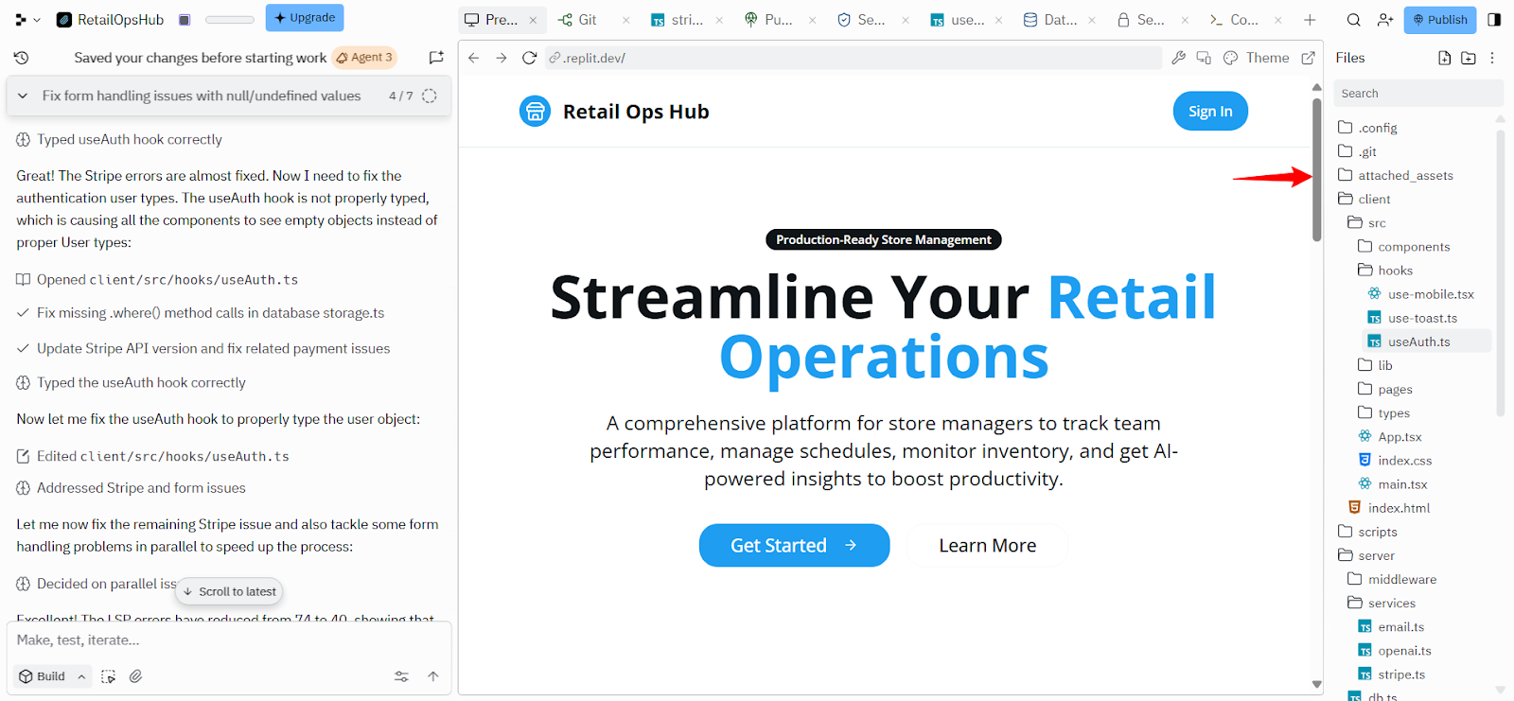This screenshot has width=1514, height=701.
Task: Go back in the preview browser
Action: 474,58
